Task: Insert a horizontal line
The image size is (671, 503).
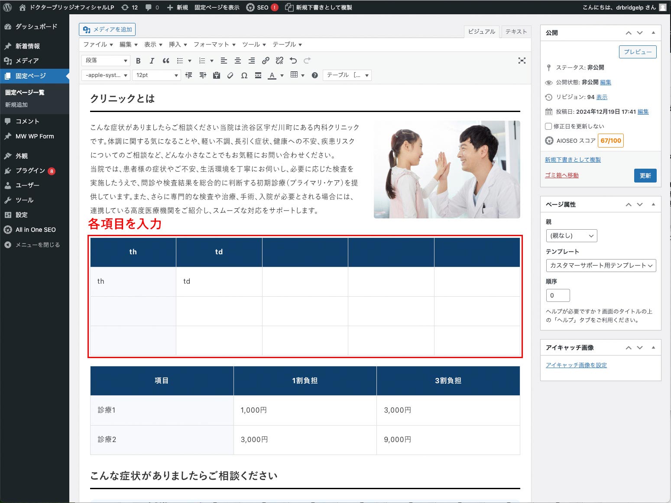Action: 258,75
